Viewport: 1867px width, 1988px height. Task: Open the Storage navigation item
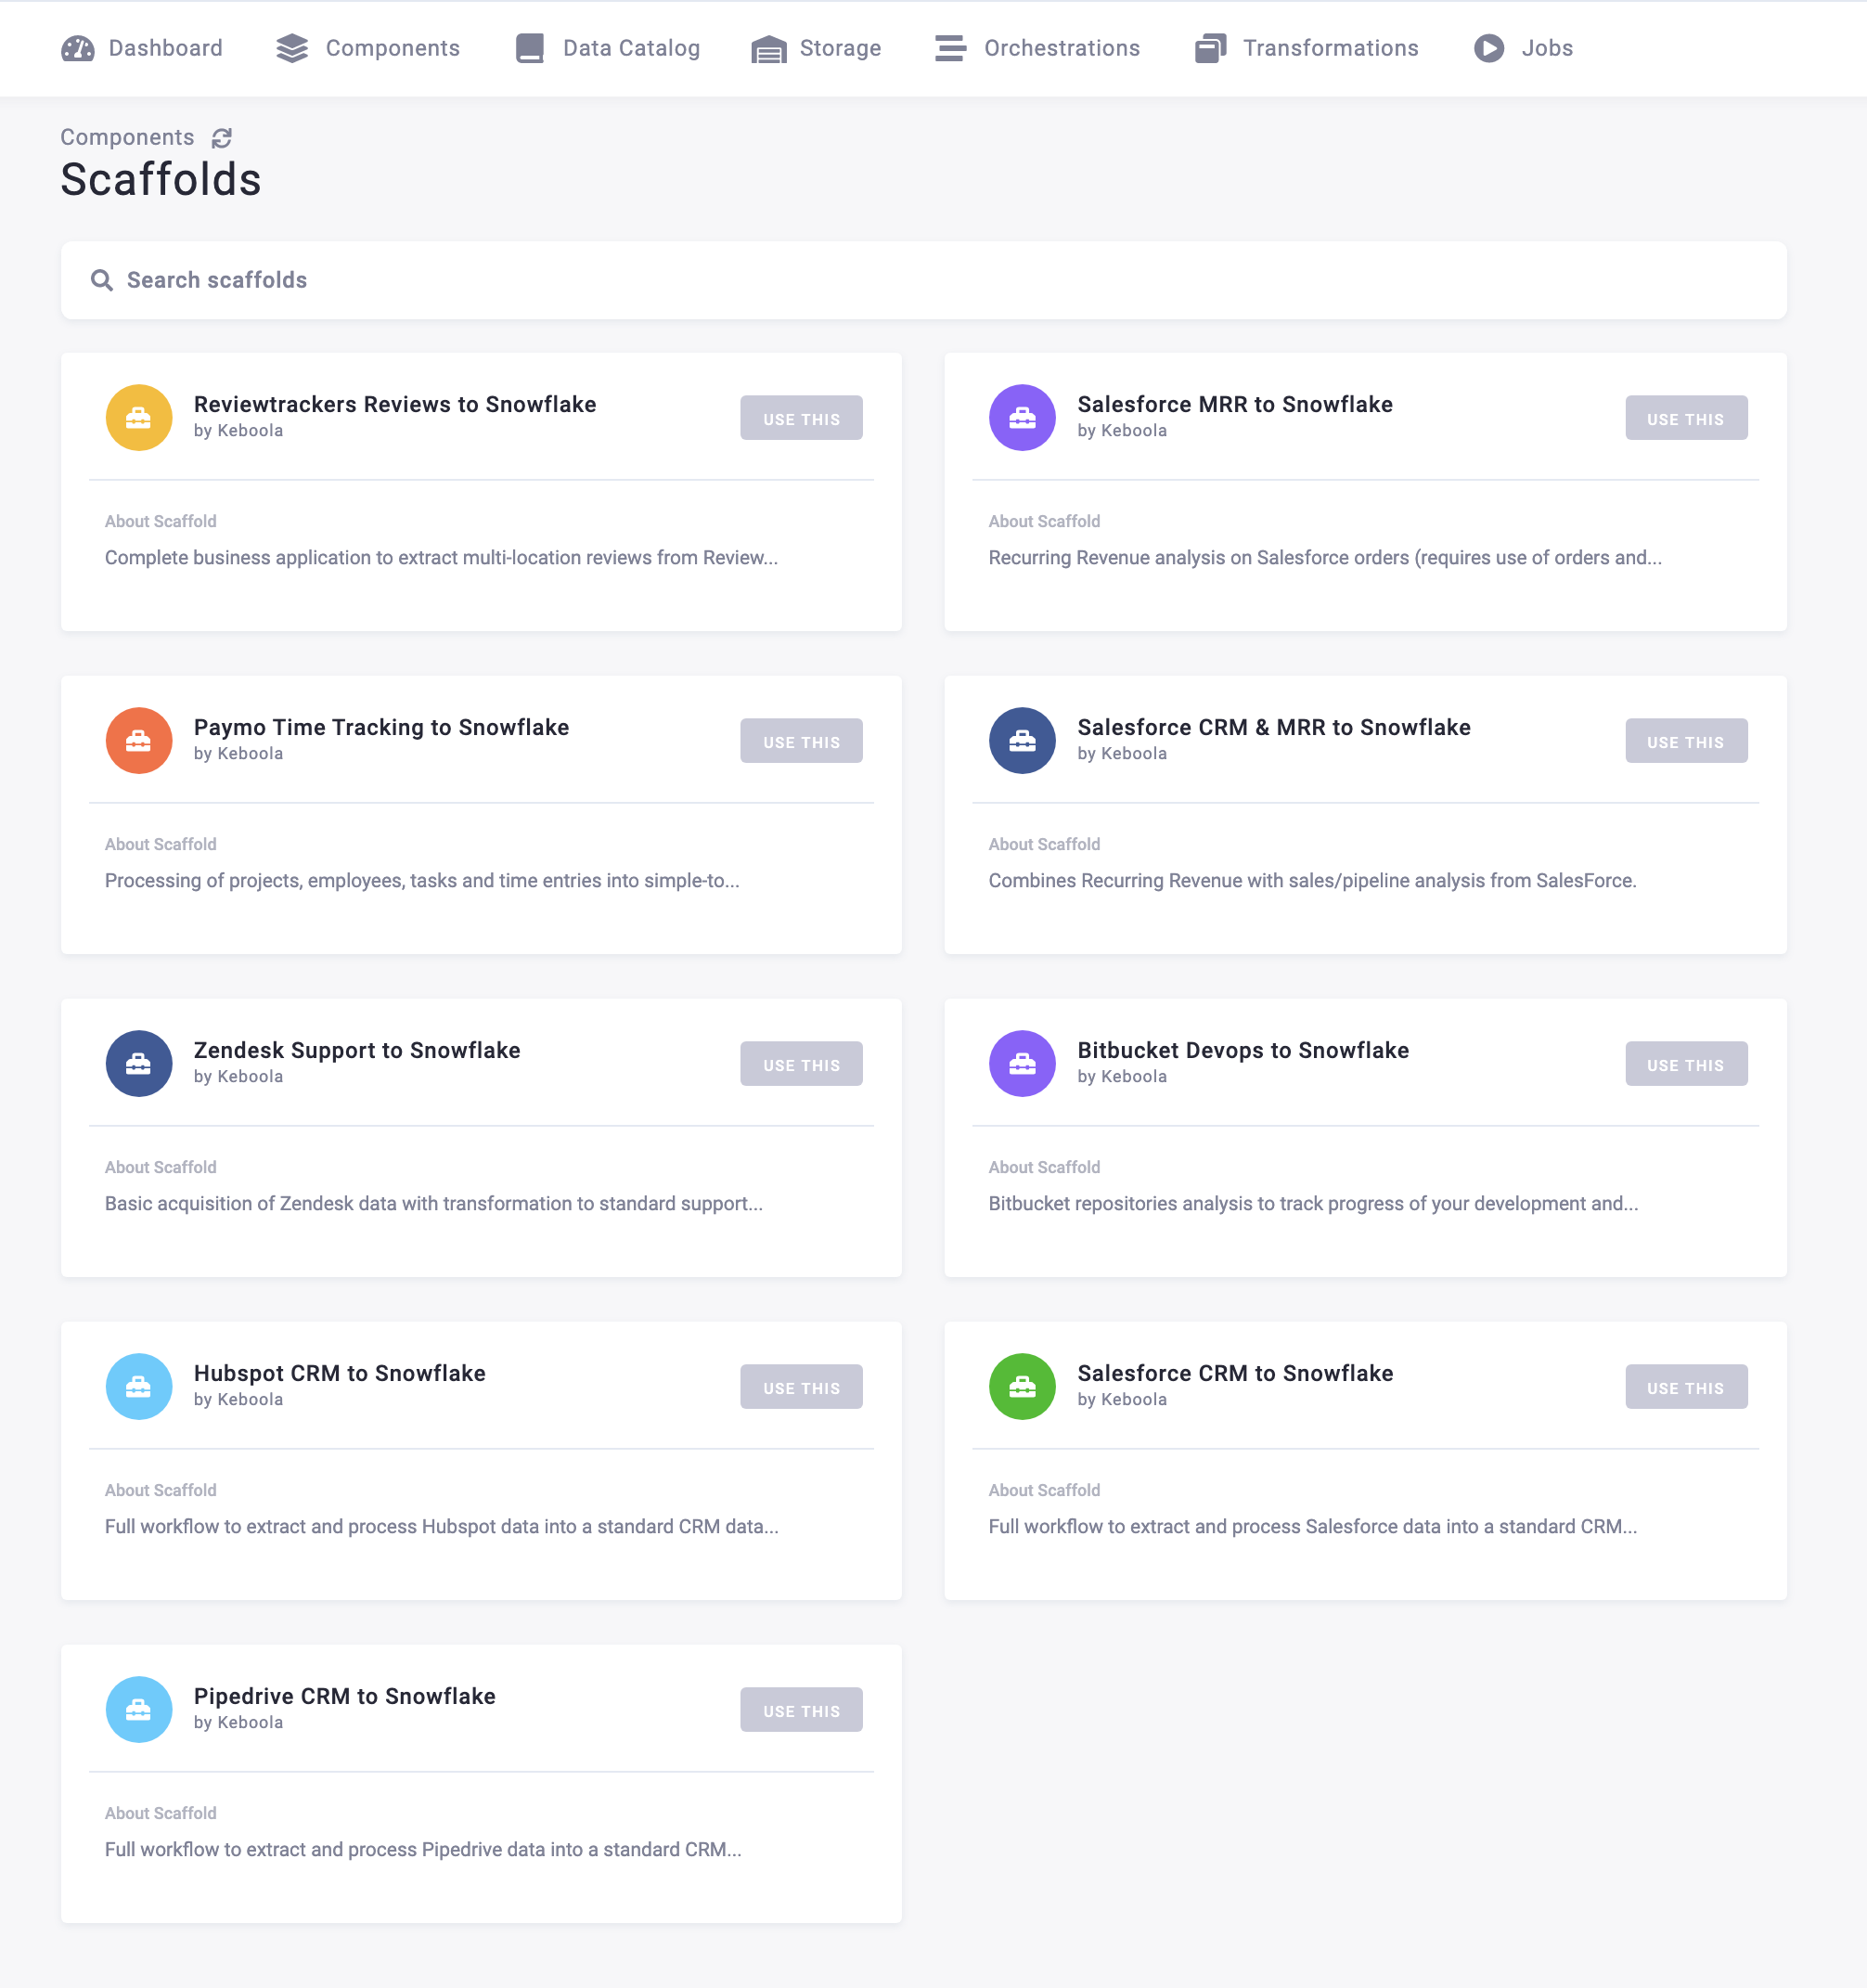point(816,48)
